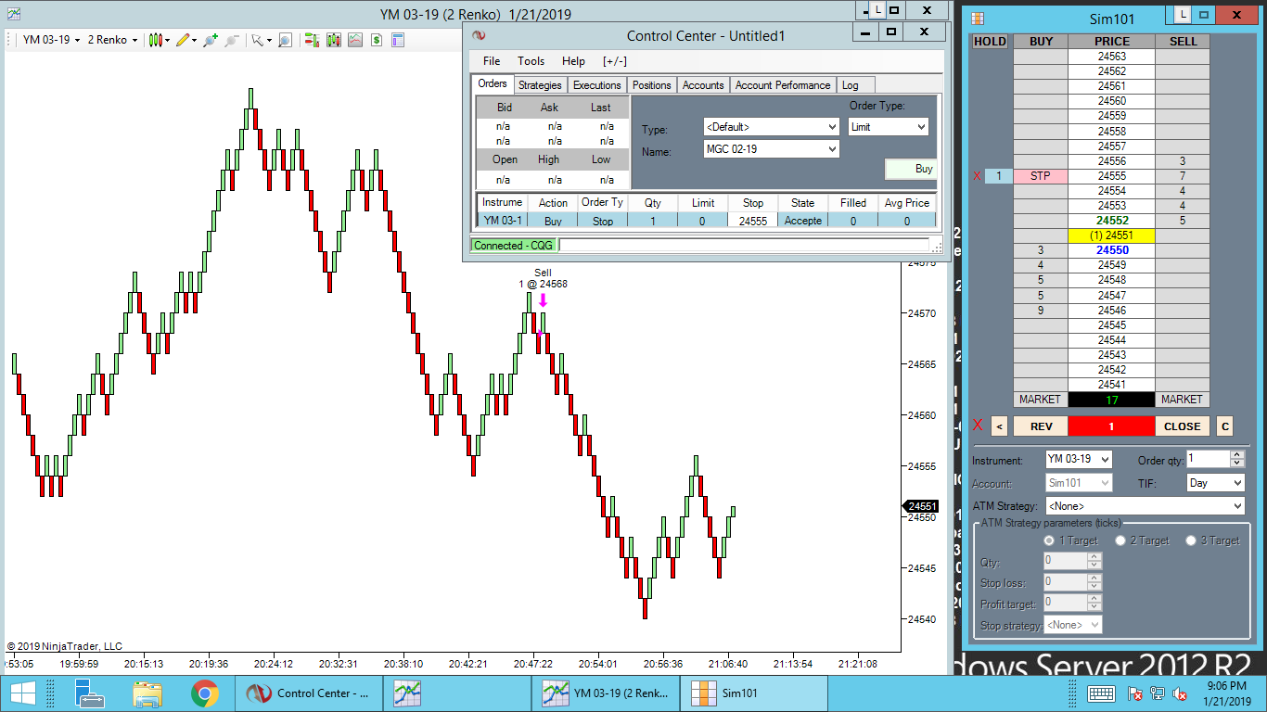1267x712 pixels.
Task: Click the network tray icon
Action: (x=1158, y=693)
